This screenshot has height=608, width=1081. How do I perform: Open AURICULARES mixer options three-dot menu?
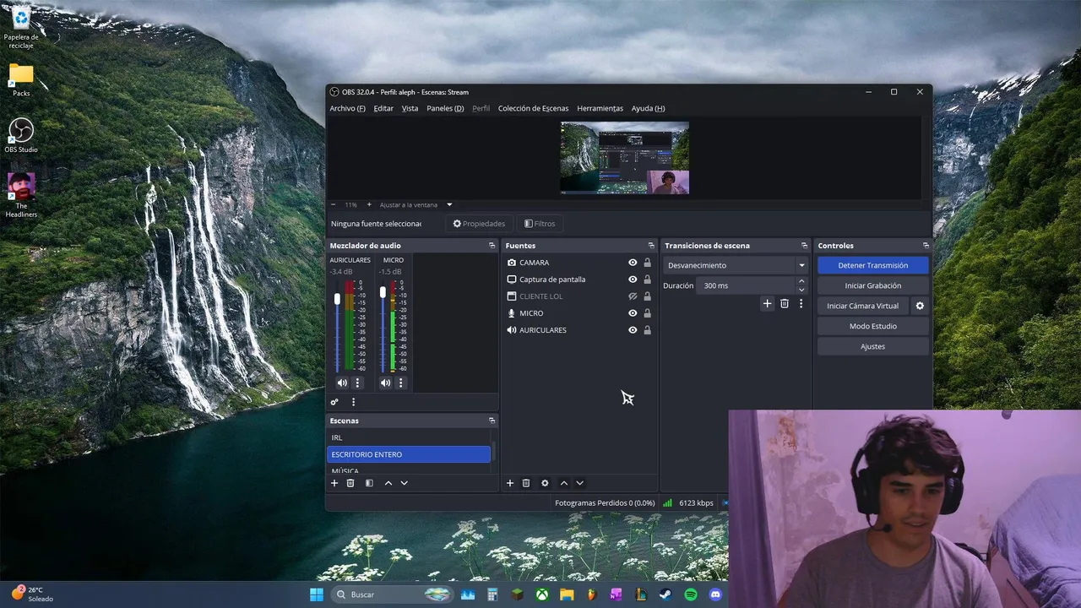click(357, 383)
